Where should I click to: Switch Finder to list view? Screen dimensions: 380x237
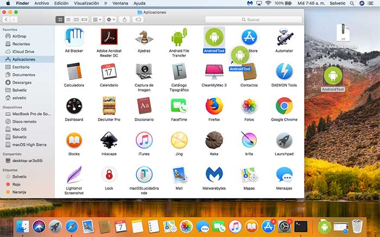click(68, 19)
